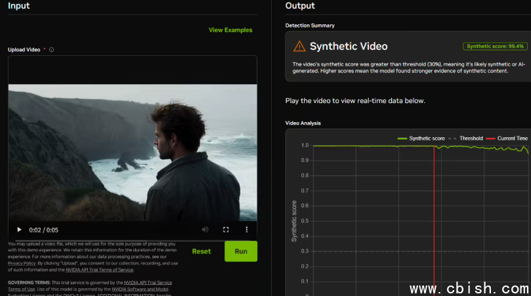531x296 pixels.
Task: Click the video preview of man on cliff
Action: [x=133, y=152]
